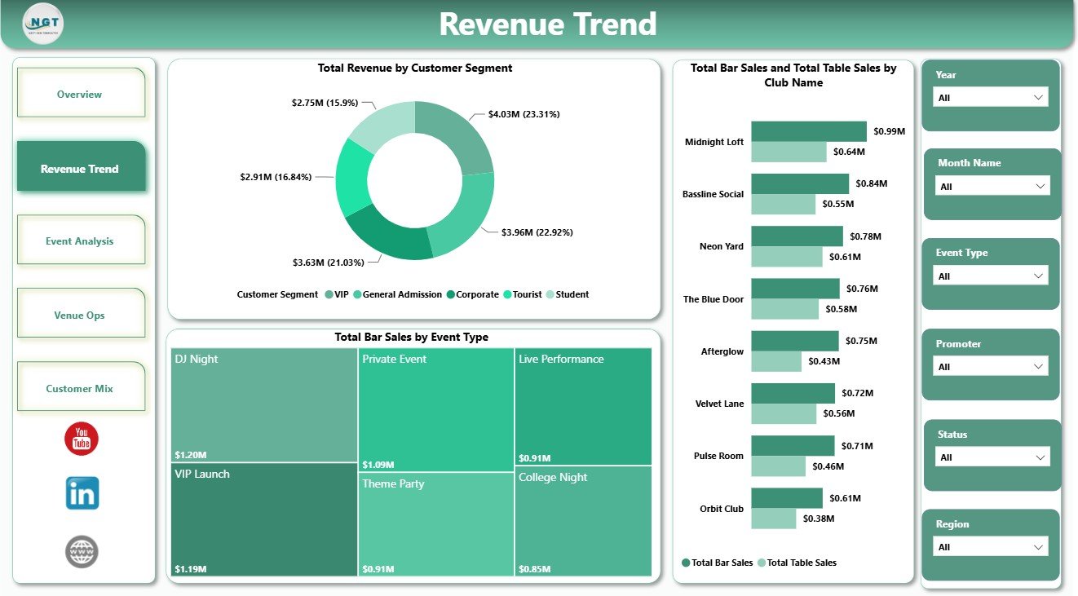Screen dimensions: 1078x596
Task: Click the Bassline Social axis label
Action: [x=714, y=194]
